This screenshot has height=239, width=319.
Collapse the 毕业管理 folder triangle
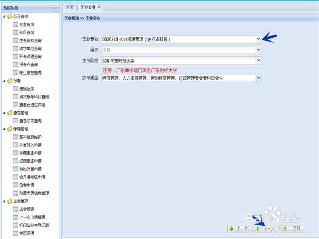[x=4, y=201]
